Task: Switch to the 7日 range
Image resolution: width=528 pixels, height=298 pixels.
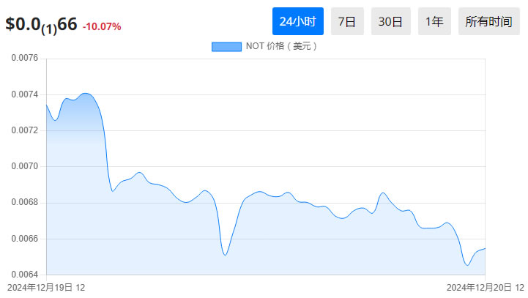Action: (x=346, y=22)
